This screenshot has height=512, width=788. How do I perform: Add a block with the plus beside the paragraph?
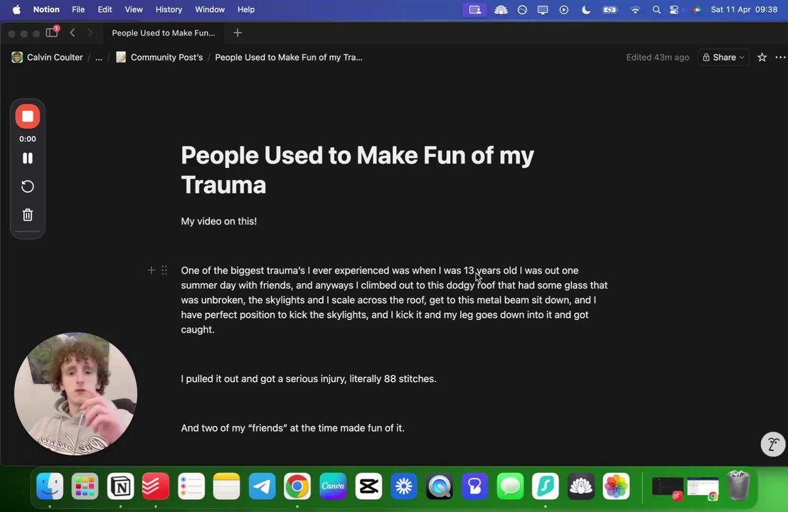tap(151, 270)
